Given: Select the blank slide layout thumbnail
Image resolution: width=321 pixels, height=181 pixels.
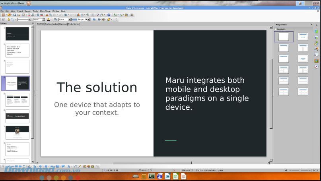Looking at the screenshot, I should point(284,37).
